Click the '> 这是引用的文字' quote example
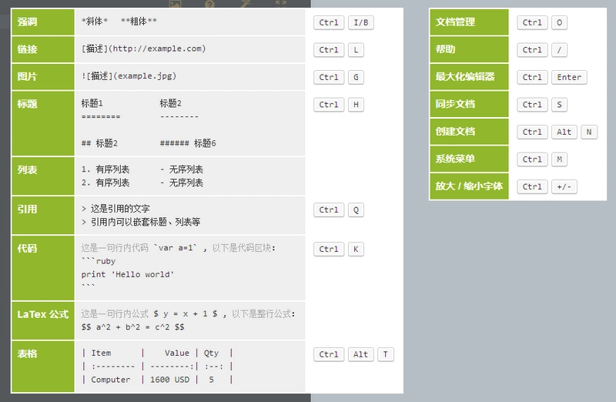Screen dimensions: 616x402 (x=115, y=209)
